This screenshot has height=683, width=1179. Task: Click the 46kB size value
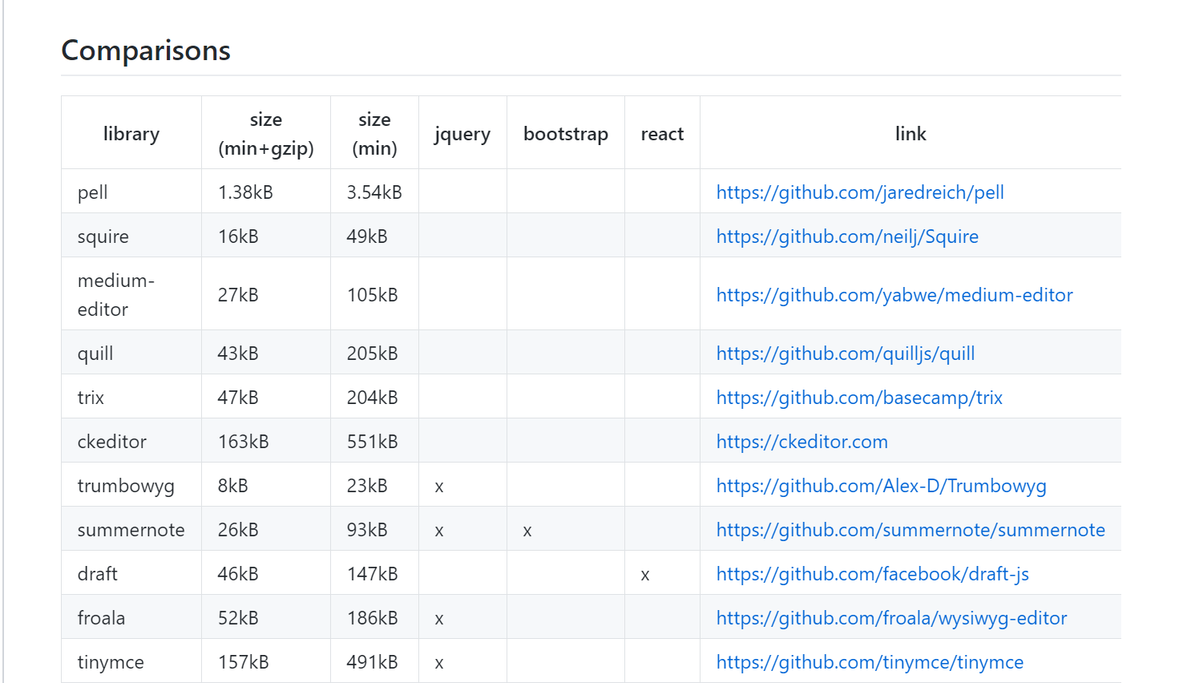(x=238, y=574)
